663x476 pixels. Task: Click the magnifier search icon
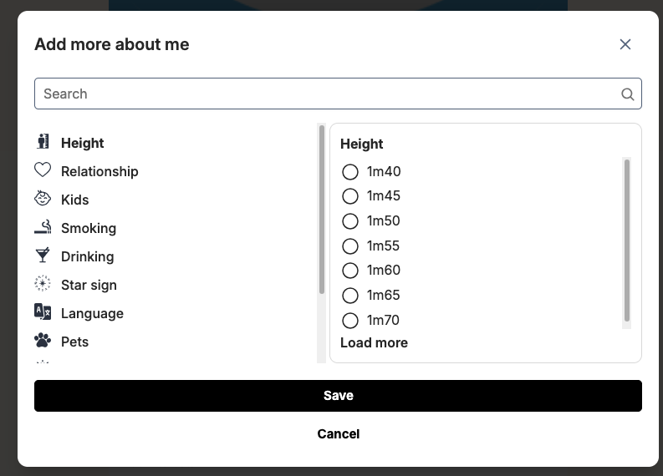tap(628, 94)
